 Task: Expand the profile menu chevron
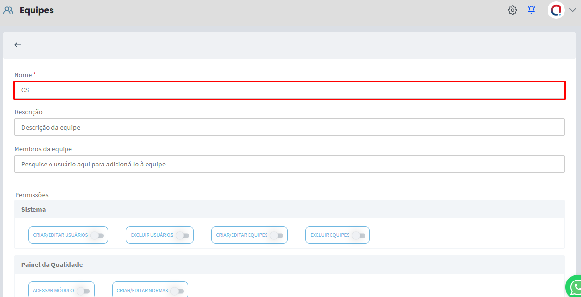(572, 10)
